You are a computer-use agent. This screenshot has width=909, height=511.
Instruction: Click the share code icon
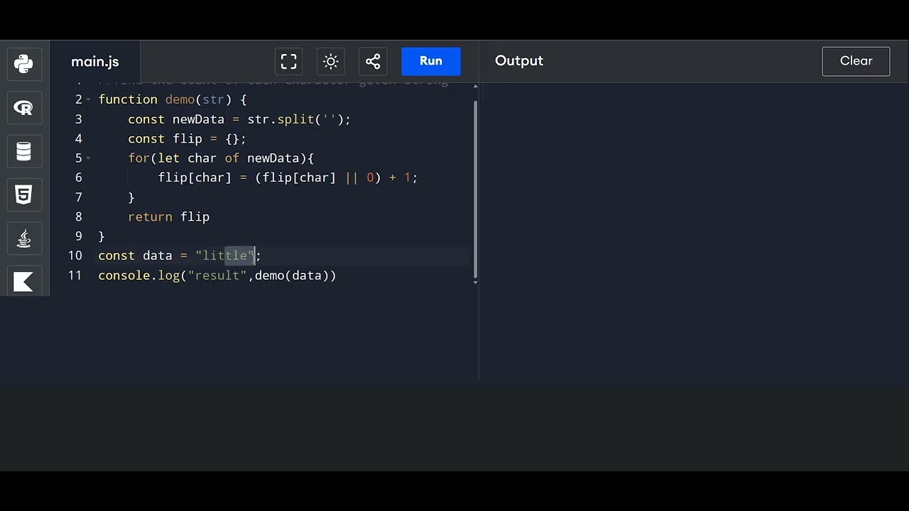point(373,61)
